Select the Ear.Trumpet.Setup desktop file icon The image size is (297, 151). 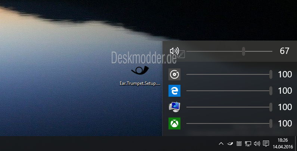[x=140, y=70]
